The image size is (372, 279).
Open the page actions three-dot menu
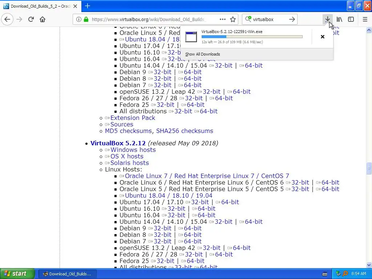pyautogui.click(x=223, y=19)
